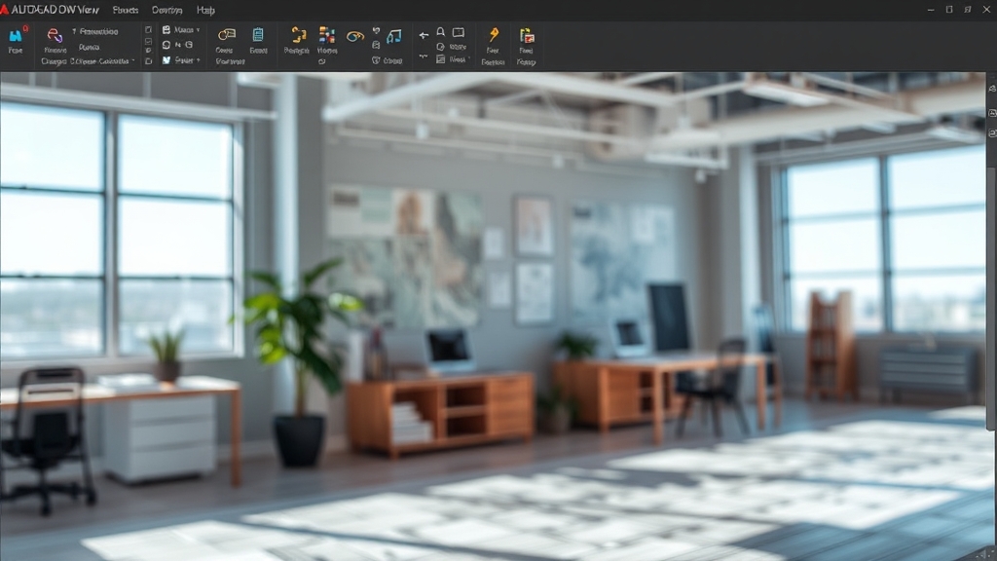Click the teal clipboard icon
This screenshot has height=561, width=997.
(x=258, y=34)
